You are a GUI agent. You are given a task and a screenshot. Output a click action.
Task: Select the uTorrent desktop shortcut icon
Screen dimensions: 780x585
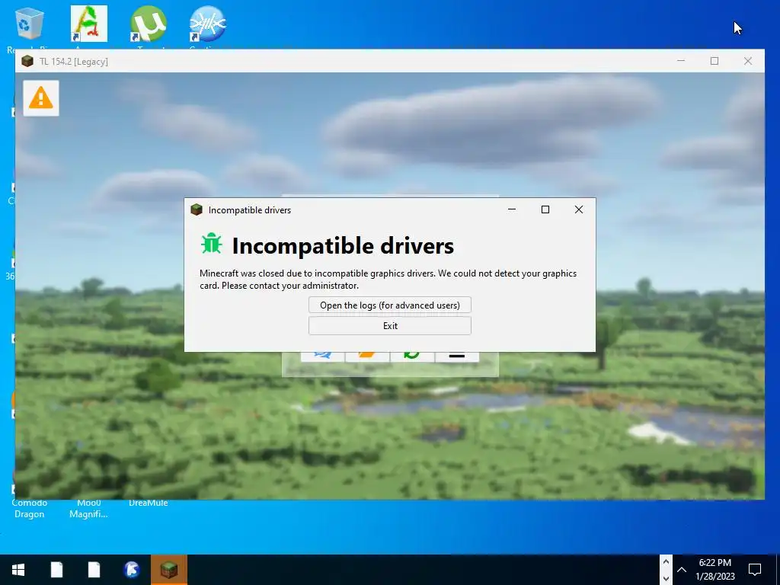click(148, 24)
